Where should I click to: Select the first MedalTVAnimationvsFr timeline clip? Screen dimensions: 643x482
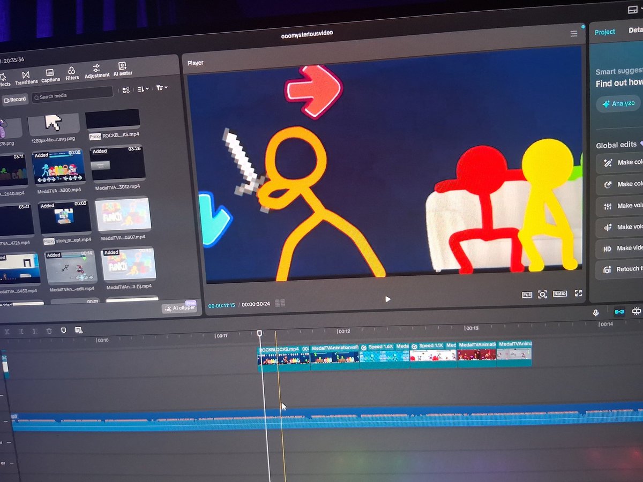click(x=335, y=357)
